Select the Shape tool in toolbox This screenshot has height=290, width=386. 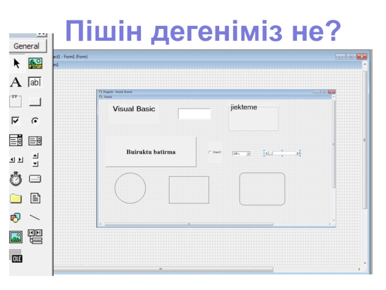(15, 217)
